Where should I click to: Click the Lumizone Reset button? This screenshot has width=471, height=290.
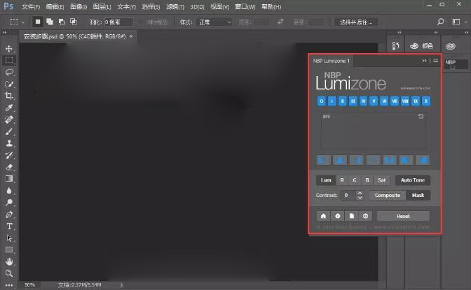[x=403, y=216]
